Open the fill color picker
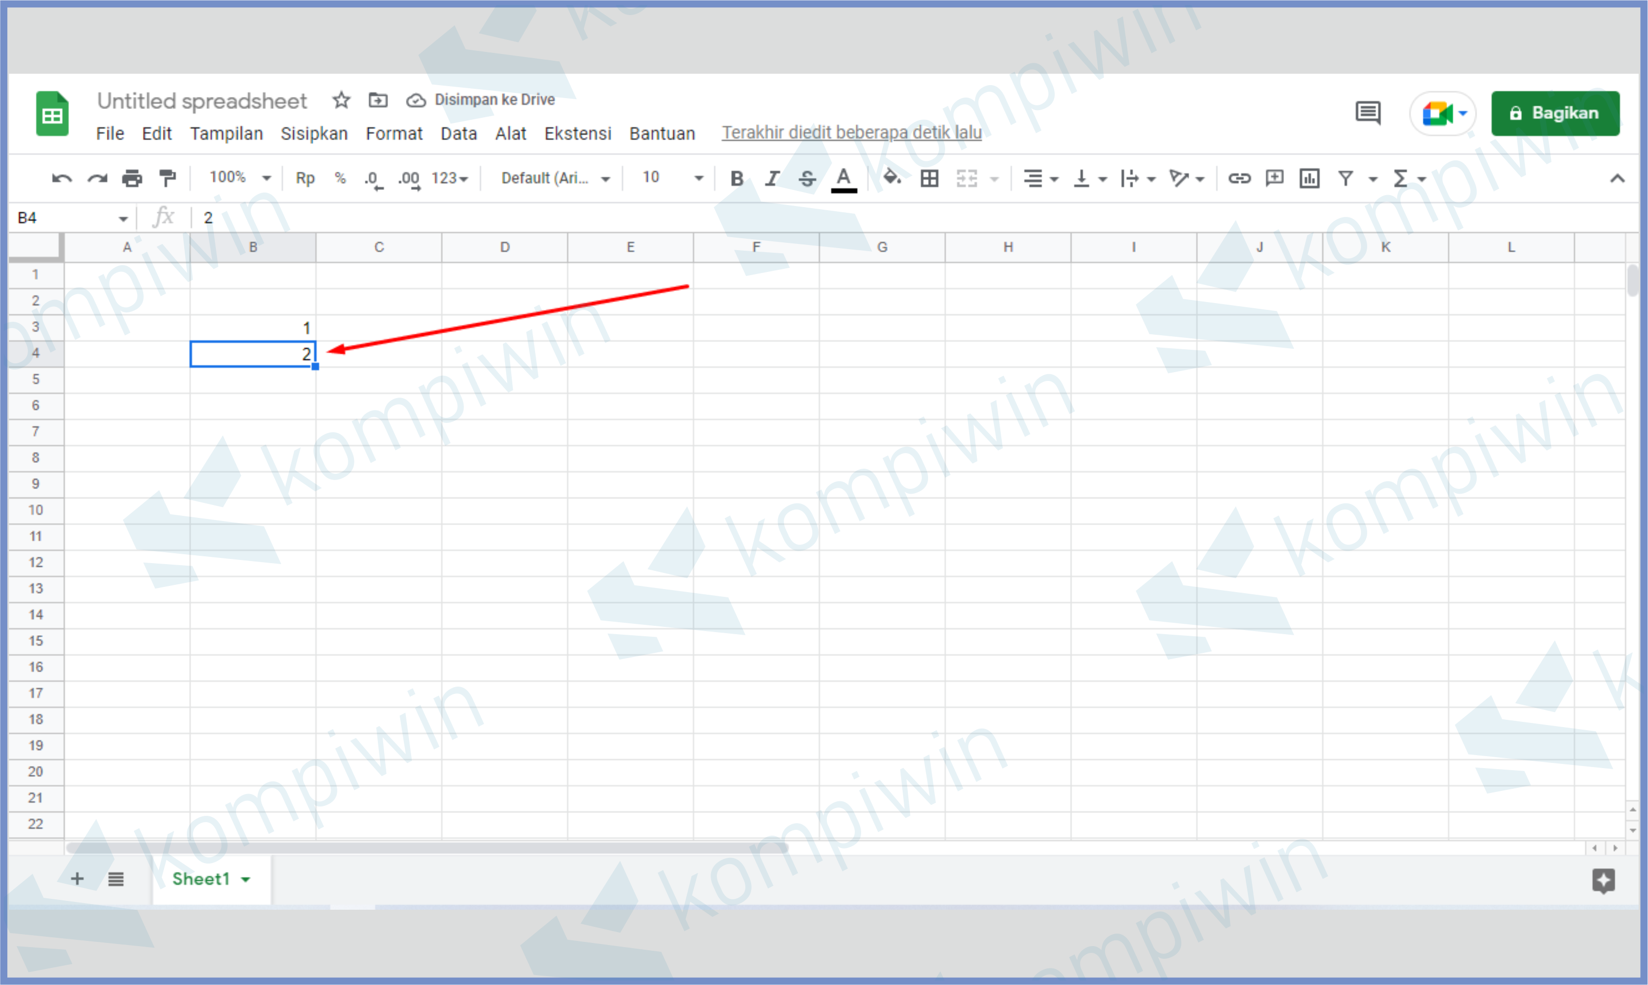The height and width of the screenshot is (985, 1648). (x=892, y=178)
